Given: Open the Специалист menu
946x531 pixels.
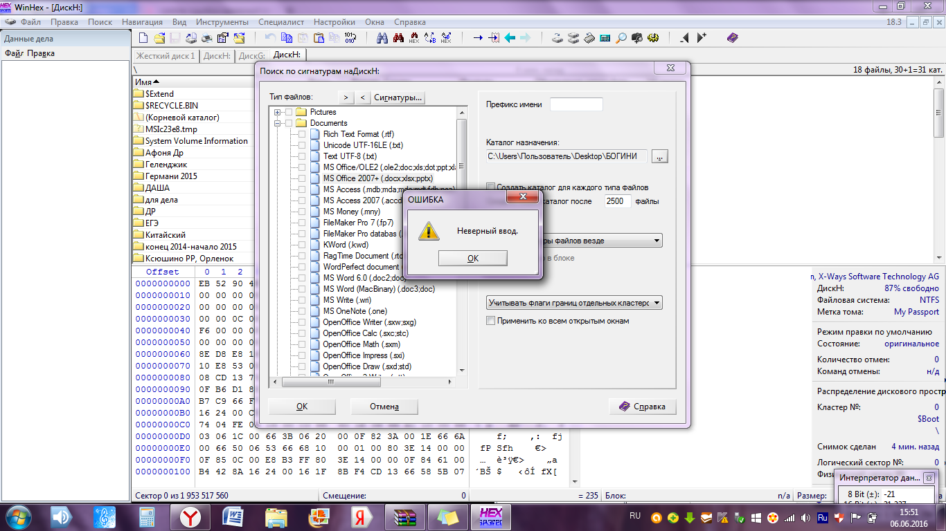Looking at the screenshot, I should pos(281,22).
